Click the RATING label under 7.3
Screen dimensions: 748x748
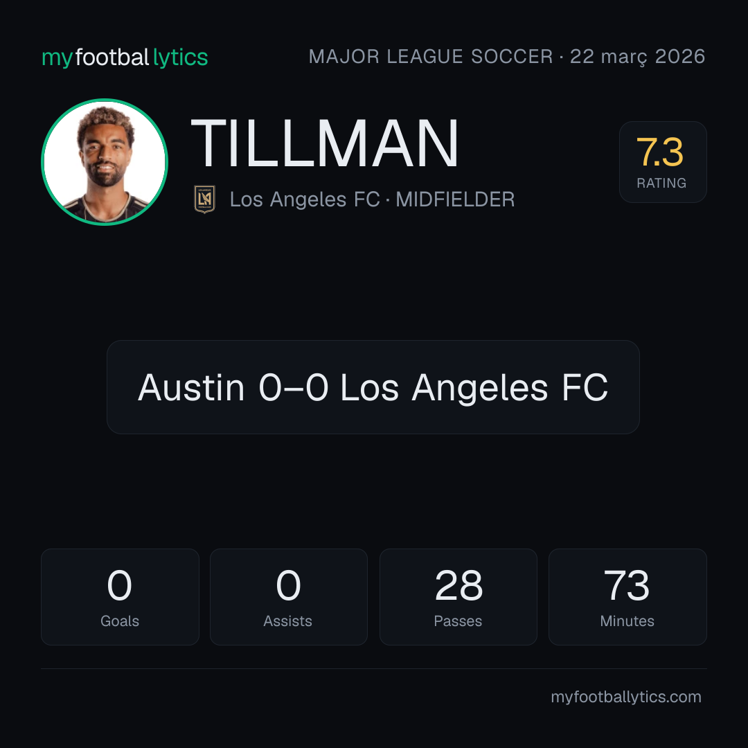pyautogui.click(x=661, y=183)
